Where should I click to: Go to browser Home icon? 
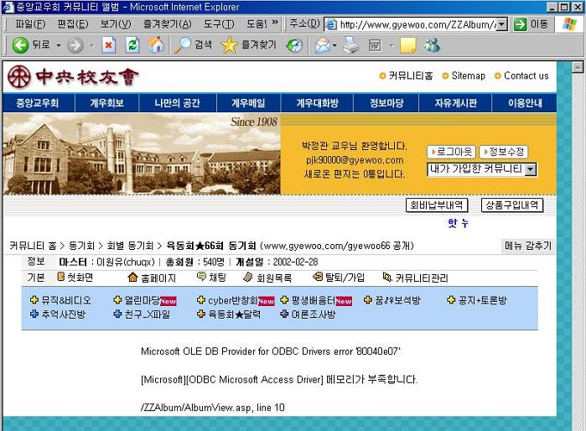(x=155, y=45)
